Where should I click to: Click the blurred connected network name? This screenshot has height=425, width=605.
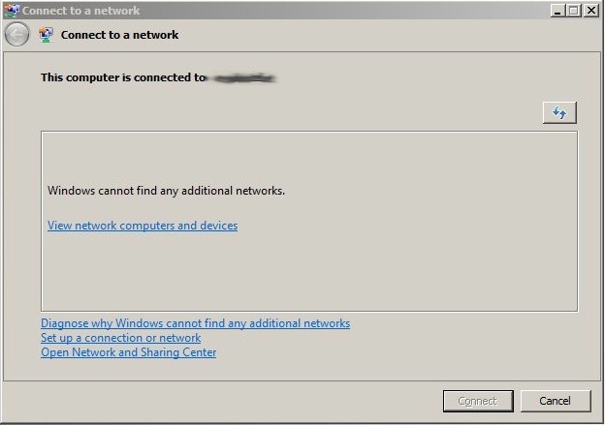point(243,78)
